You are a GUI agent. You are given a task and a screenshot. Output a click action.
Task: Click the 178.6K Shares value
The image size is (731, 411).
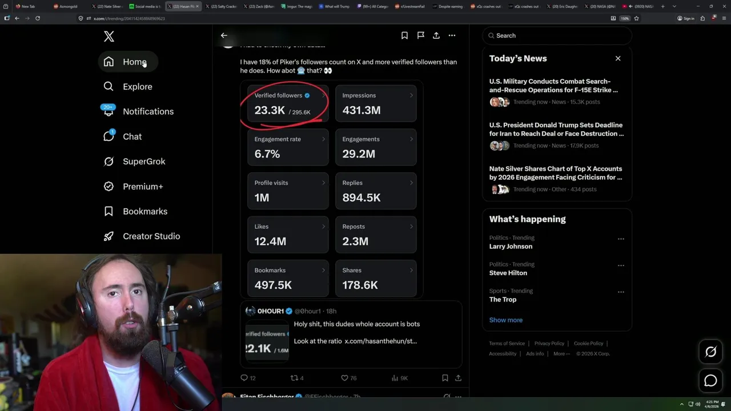point(360,285)
